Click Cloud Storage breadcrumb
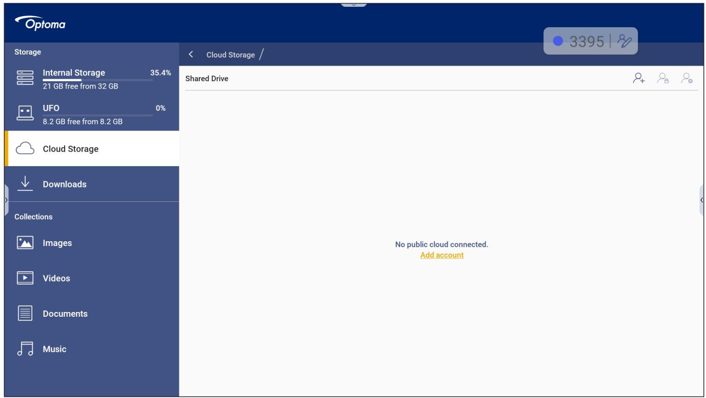Screen dimensions: 706x398 [230, 55]
